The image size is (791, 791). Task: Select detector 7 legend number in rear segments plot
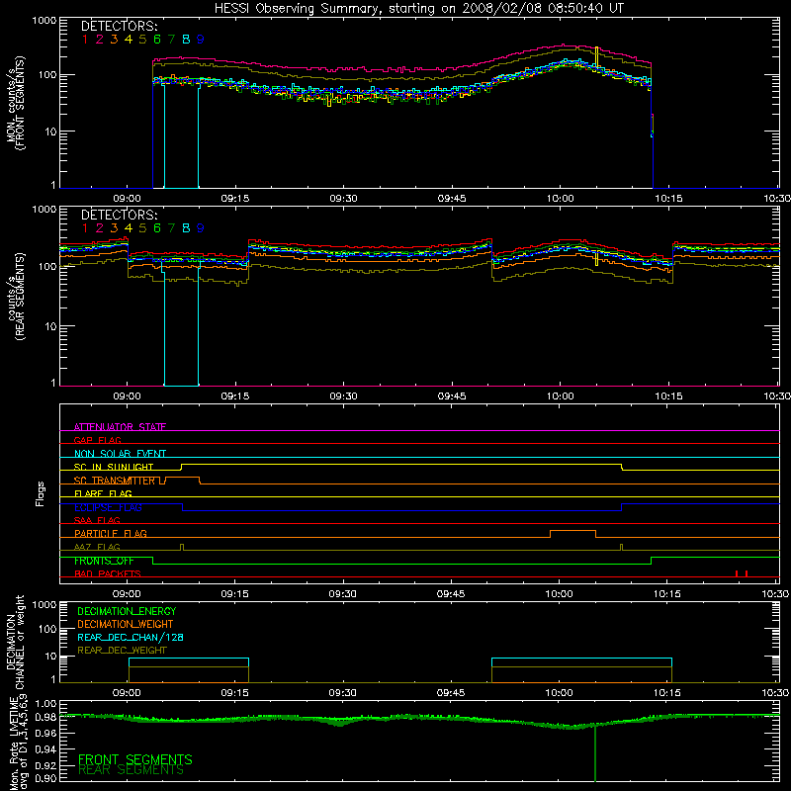point(171,228)
